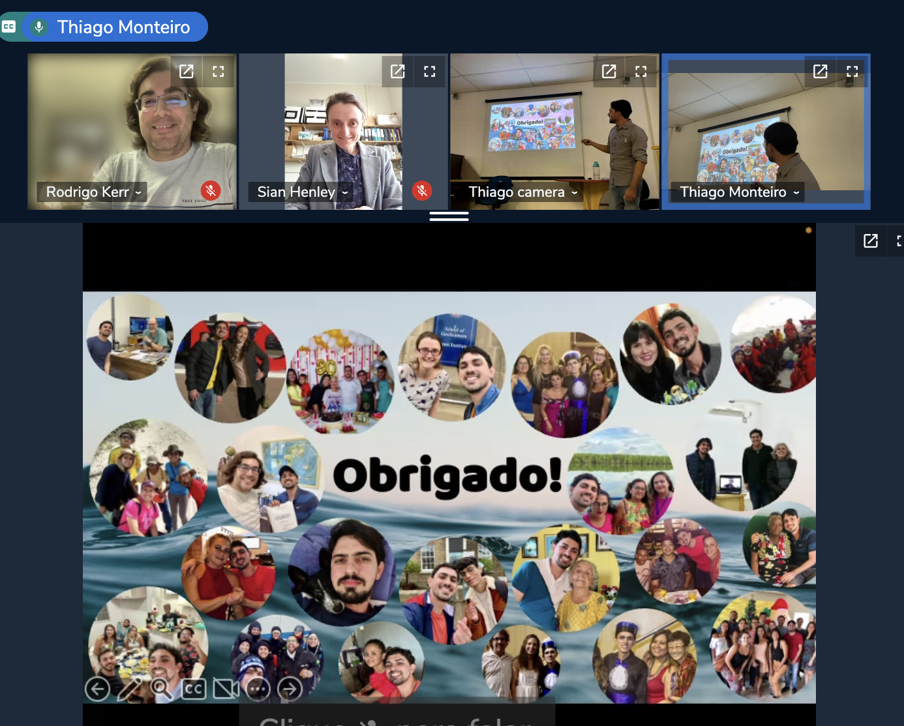This screenshot has height=726, width=904.
Task: Pop out Thiago Monteiro's video tile
Action: [821, 71]
